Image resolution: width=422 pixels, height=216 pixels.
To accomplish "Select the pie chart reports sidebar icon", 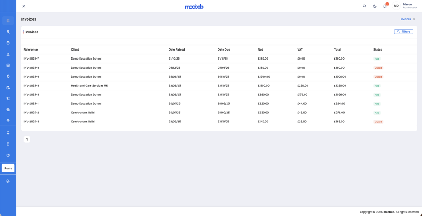I will (x=8, y=76).
